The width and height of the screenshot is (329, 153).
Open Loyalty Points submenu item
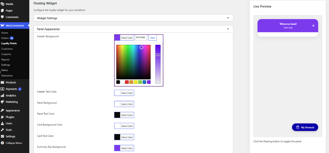(x=9, y=43)
